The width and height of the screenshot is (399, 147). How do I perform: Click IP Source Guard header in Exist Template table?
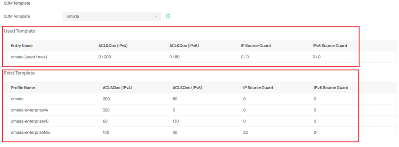coord(258,88)
